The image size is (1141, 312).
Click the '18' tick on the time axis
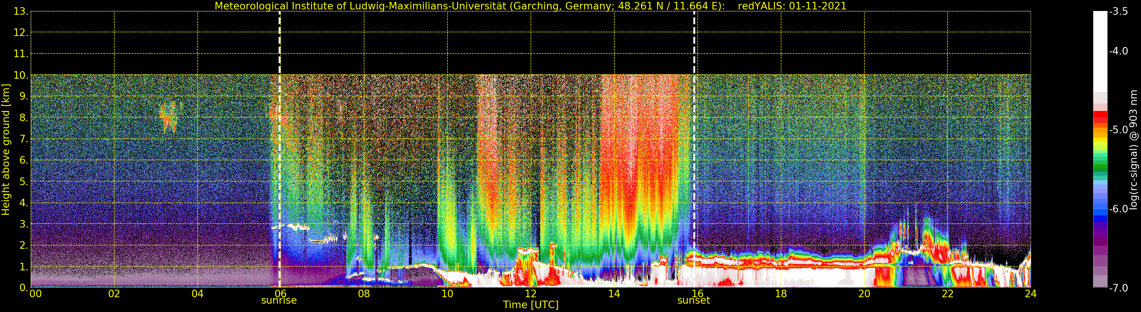click(781, 294)
